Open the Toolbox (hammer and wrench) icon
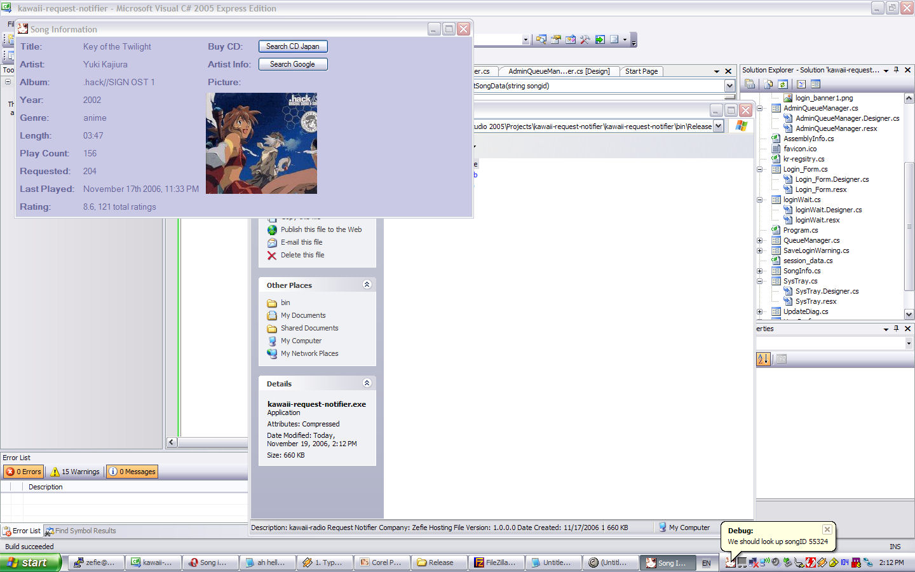The image size is (915, 572). 585,39
